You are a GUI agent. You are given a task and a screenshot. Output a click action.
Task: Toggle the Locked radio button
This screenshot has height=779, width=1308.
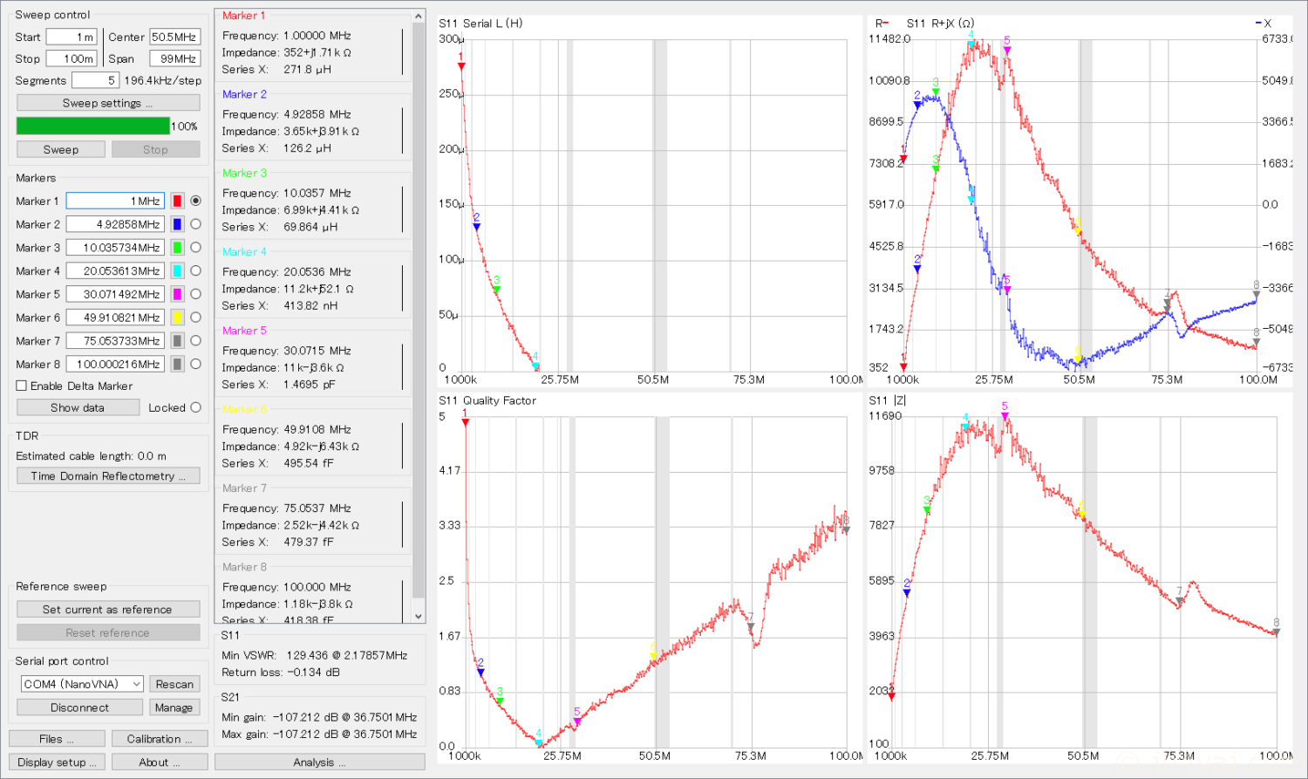point(195,407)
